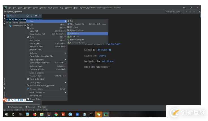The height and width of the screenshot is (121, 208).
Task: Open the Project view dropdown
Action: pyautogui.click(x=14, y=16)
